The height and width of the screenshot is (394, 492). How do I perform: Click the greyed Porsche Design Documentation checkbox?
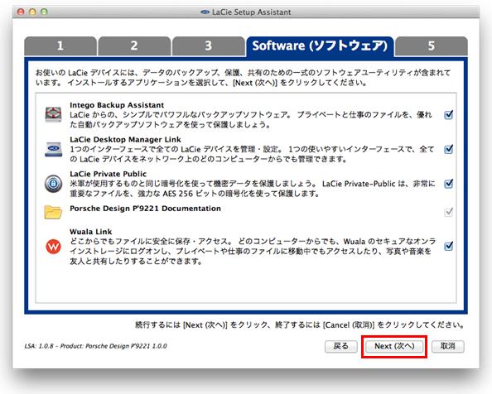pos(449,212)
